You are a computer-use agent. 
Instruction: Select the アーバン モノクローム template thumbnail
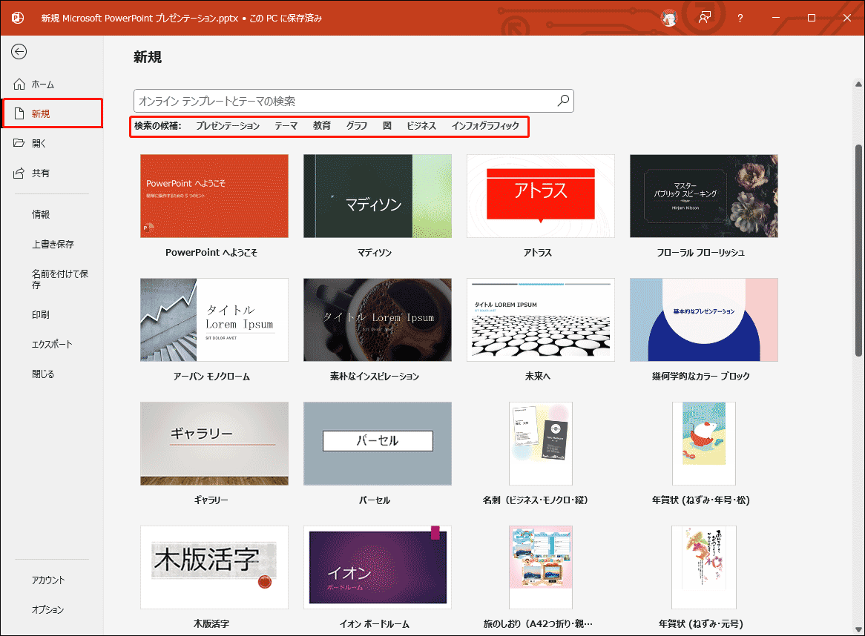(x=214, y=319)
